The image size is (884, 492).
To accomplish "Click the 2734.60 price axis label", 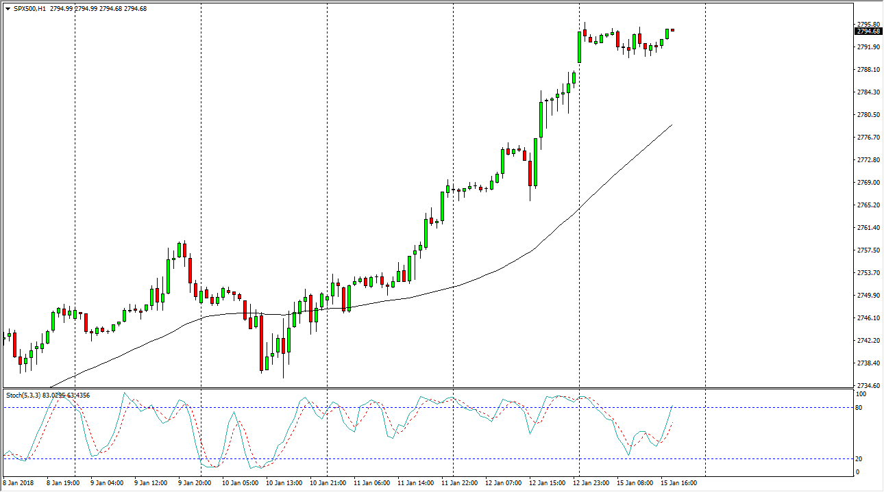I will pos(868,386).
